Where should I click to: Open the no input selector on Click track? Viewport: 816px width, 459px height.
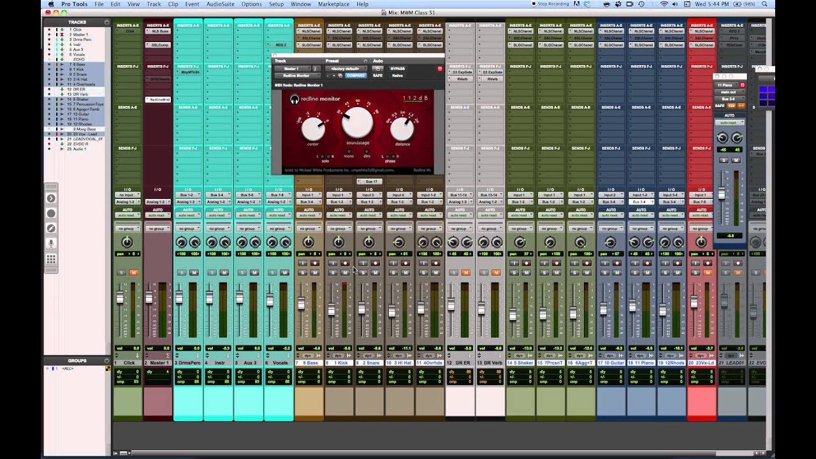click(x=127, y=195)
